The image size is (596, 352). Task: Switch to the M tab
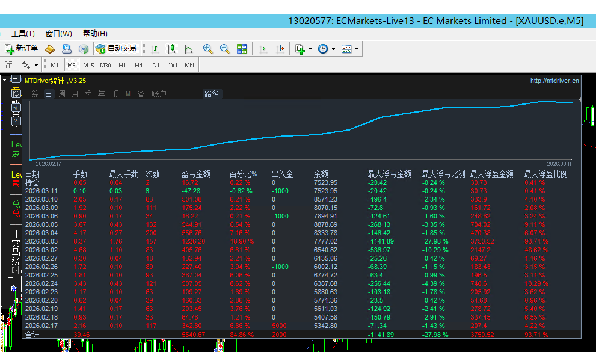(127, 94)
